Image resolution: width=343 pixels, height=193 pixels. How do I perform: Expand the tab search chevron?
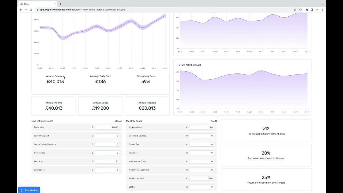(322, 4)
